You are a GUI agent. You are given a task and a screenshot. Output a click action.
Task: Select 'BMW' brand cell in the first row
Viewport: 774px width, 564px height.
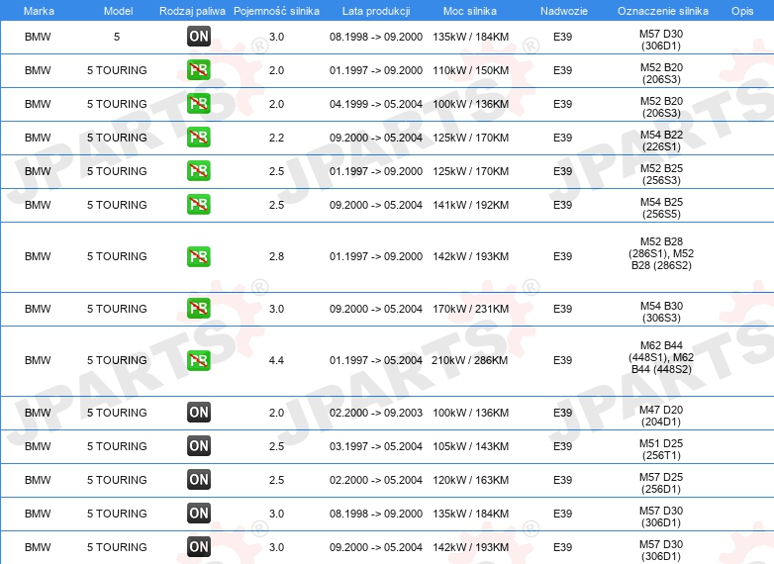click(38, 37)
